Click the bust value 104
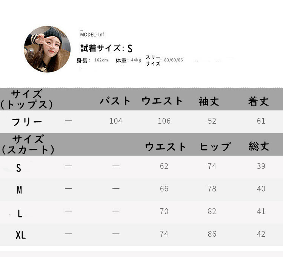Screen dimensions: 283x257 116,121
